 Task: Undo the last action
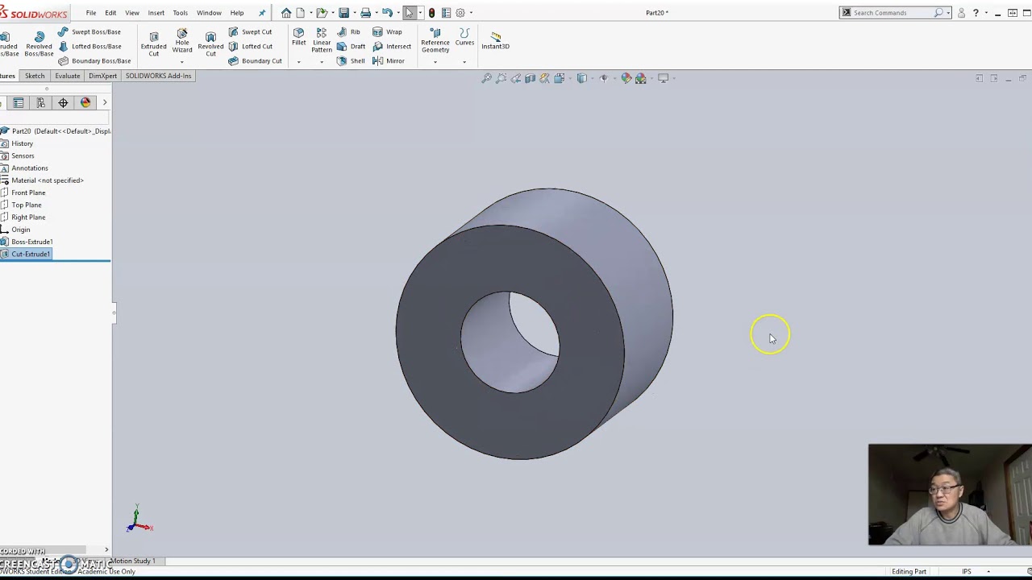[x=387, y=13]
